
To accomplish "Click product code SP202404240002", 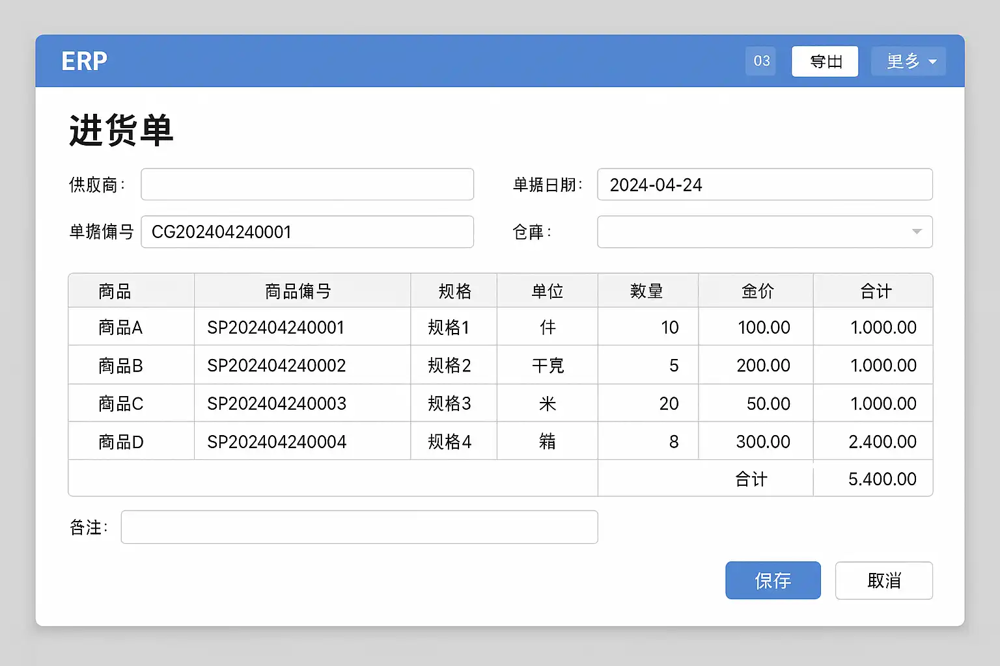I will pyautogui.click(x=277, y=366).
